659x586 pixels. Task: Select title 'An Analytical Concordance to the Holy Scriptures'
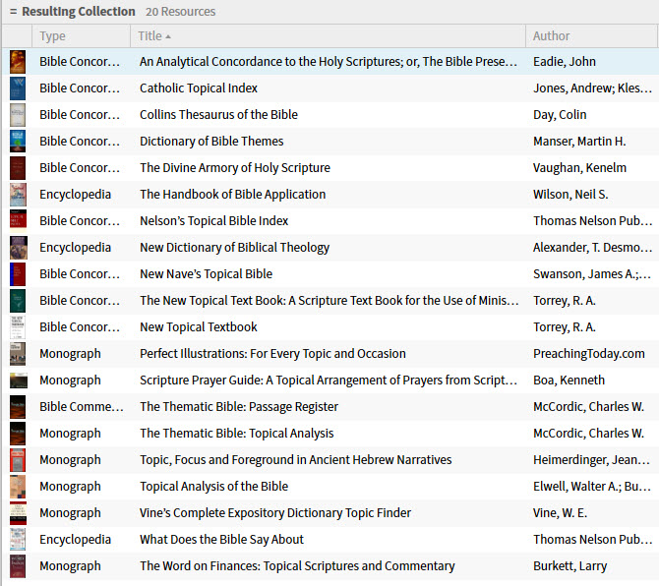click(329, 62)
